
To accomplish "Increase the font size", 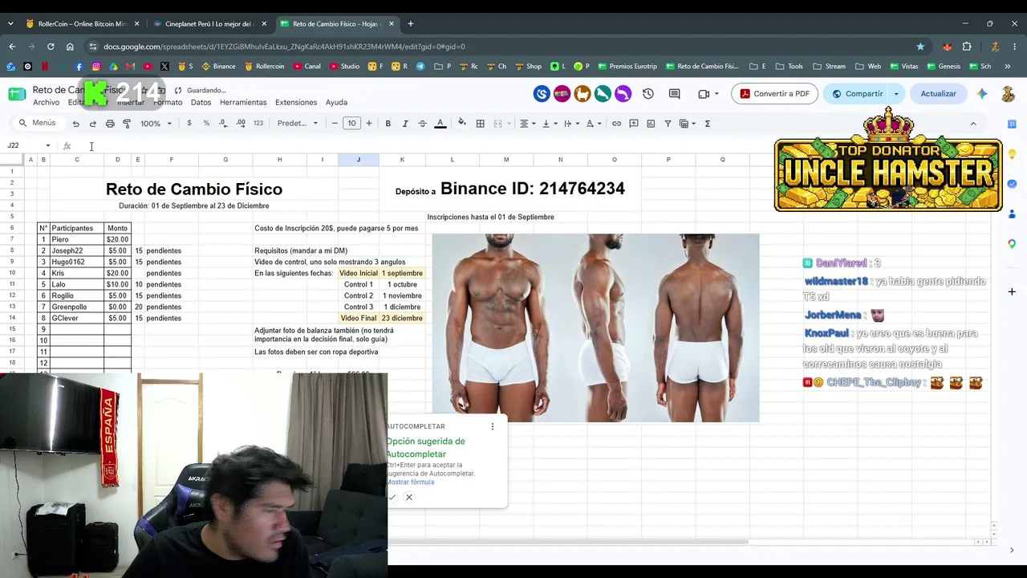I will [x=369, y=124].
